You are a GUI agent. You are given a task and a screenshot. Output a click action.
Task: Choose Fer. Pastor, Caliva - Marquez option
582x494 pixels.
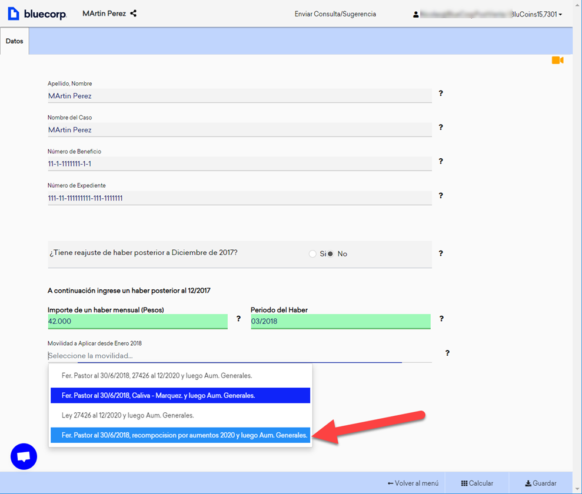[x=181, y=395]
